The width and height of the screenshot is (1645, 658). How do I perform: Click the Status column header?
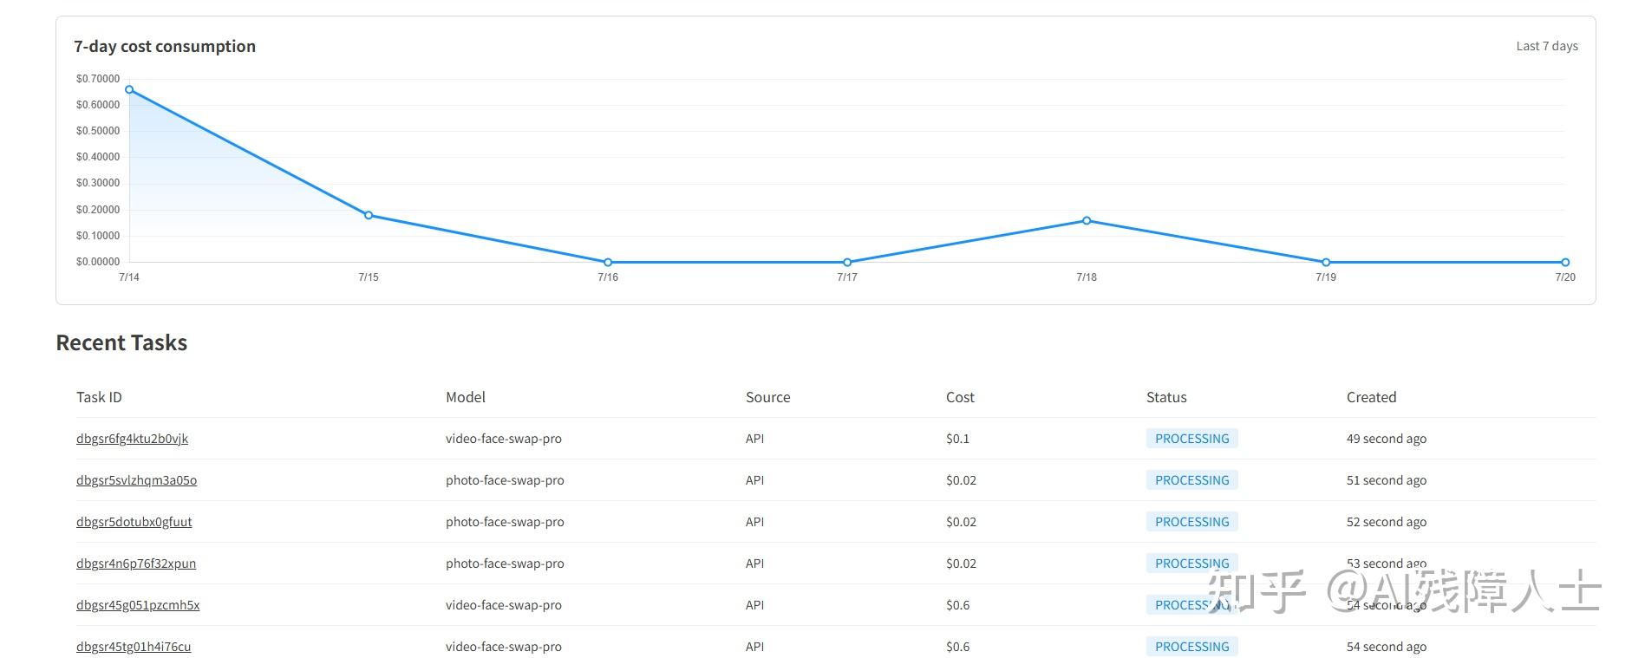tap(1166, 397)
